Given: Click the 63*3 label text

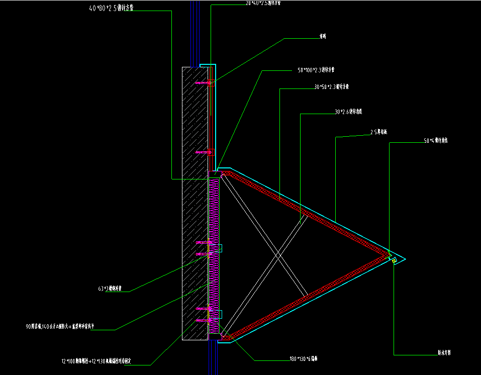Looking at the screenshot, I should tap(110, 289).
